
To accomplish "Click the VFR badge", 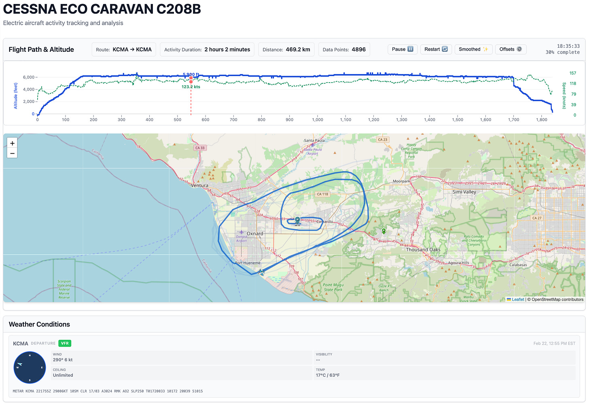I will click(x=65, y=343).
